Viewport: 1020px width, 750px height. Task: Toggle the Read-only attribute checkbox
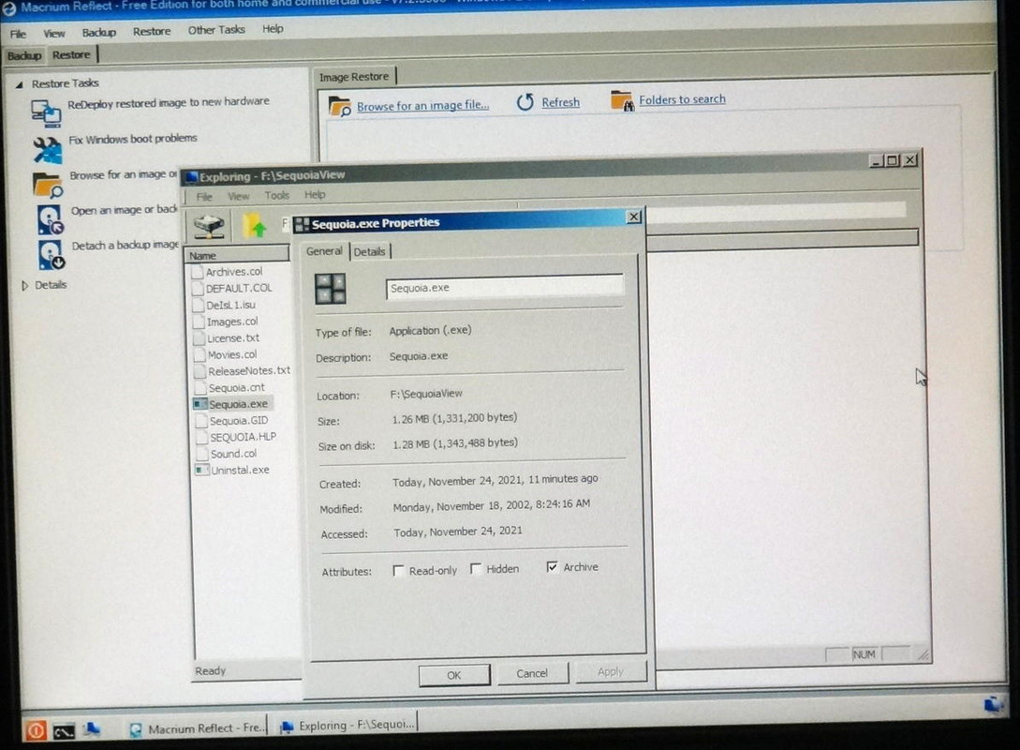pos(398,570)
